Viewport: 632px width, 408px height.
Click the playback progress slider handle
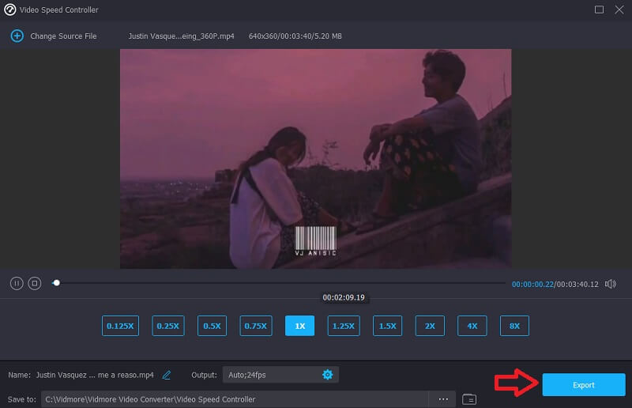tap(56, 283)
